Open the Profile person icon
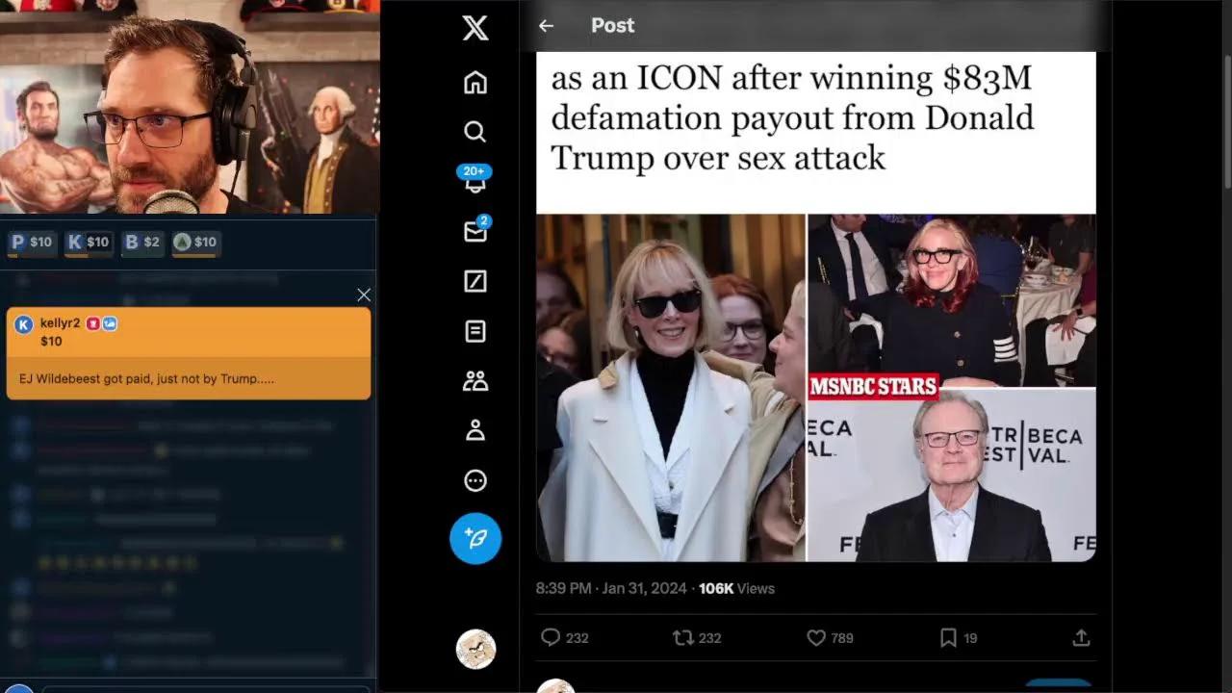The image size is (1232, 693). click(475, 431)
